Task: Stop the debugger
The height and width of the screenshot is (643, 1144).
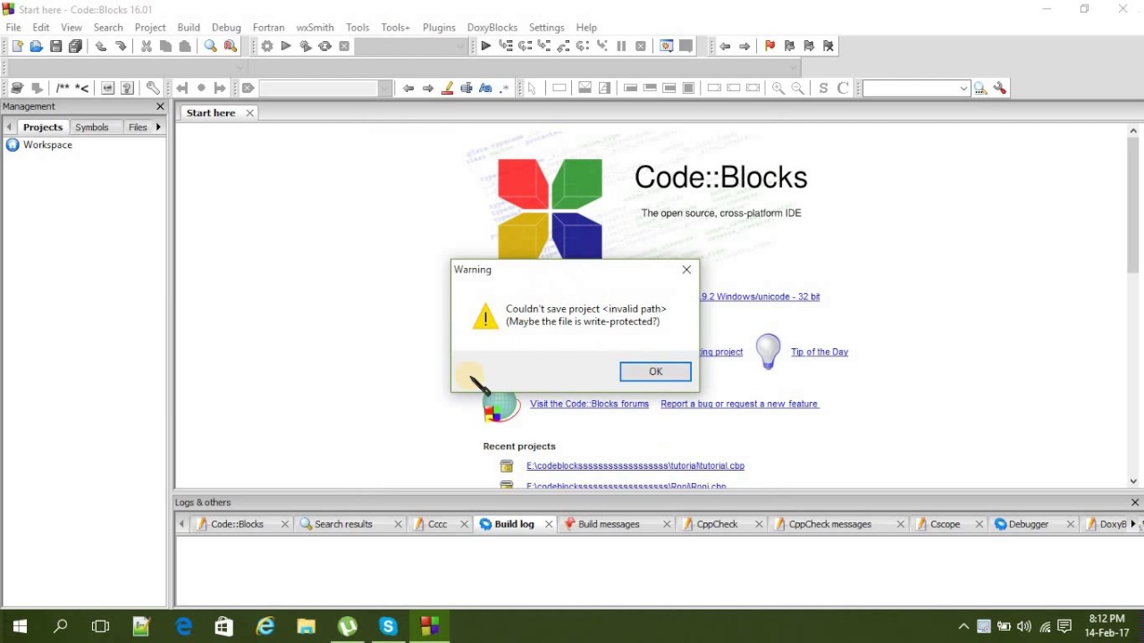Action: tap(641, 46)
